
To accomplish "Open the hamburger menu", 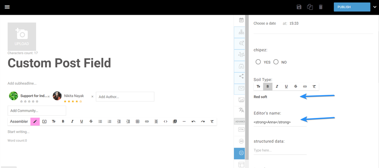I will [x=7, y=7].
